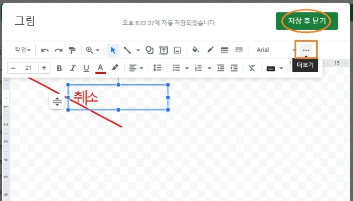Decrease the text indent
This screenshot has height=201, width=353.
click(221, 68)
